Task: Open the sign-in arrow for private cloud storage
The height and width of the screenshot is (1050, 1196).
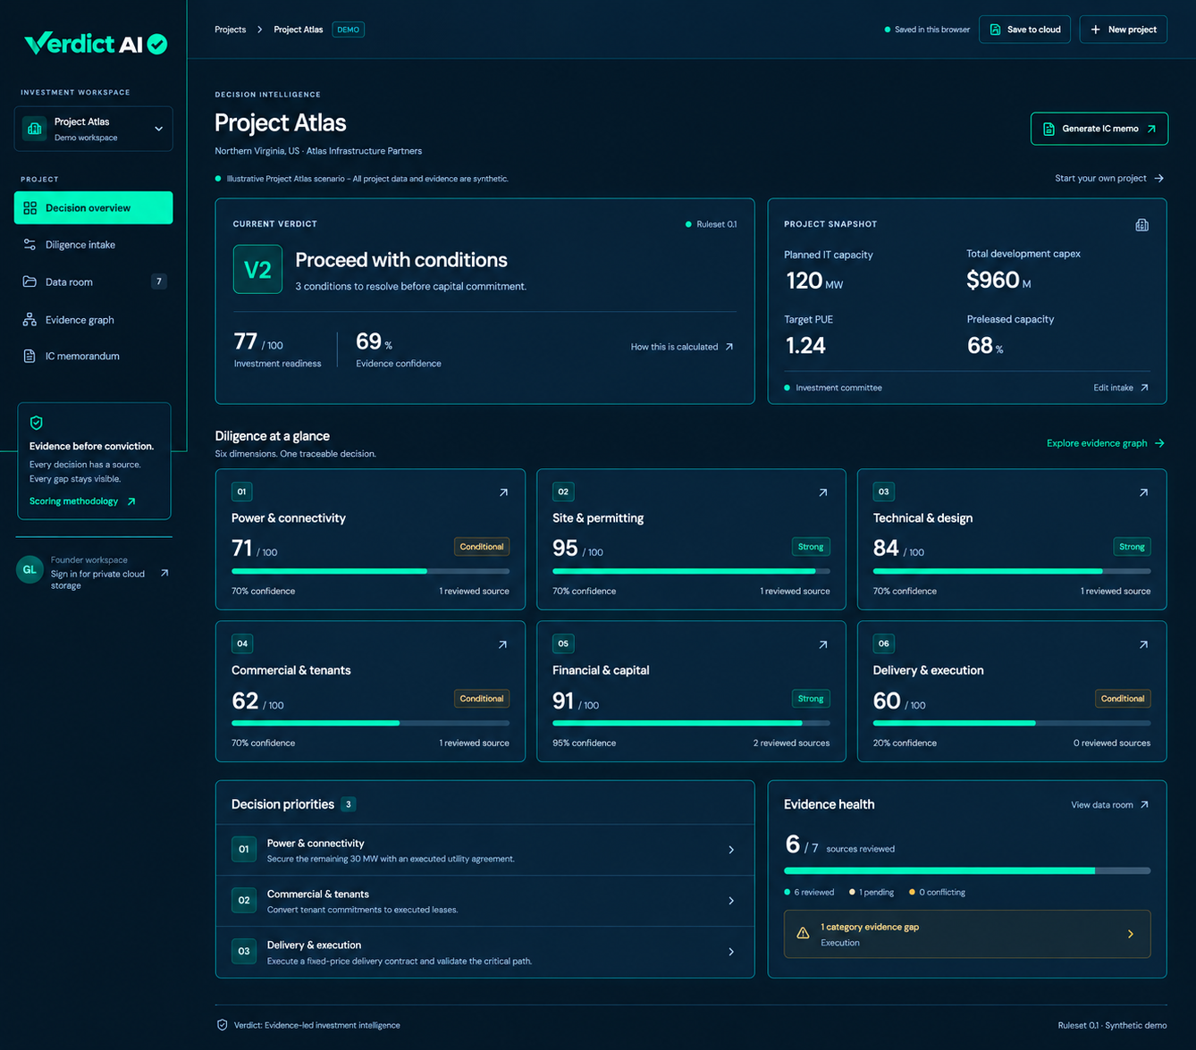Action: coord(164,573)
